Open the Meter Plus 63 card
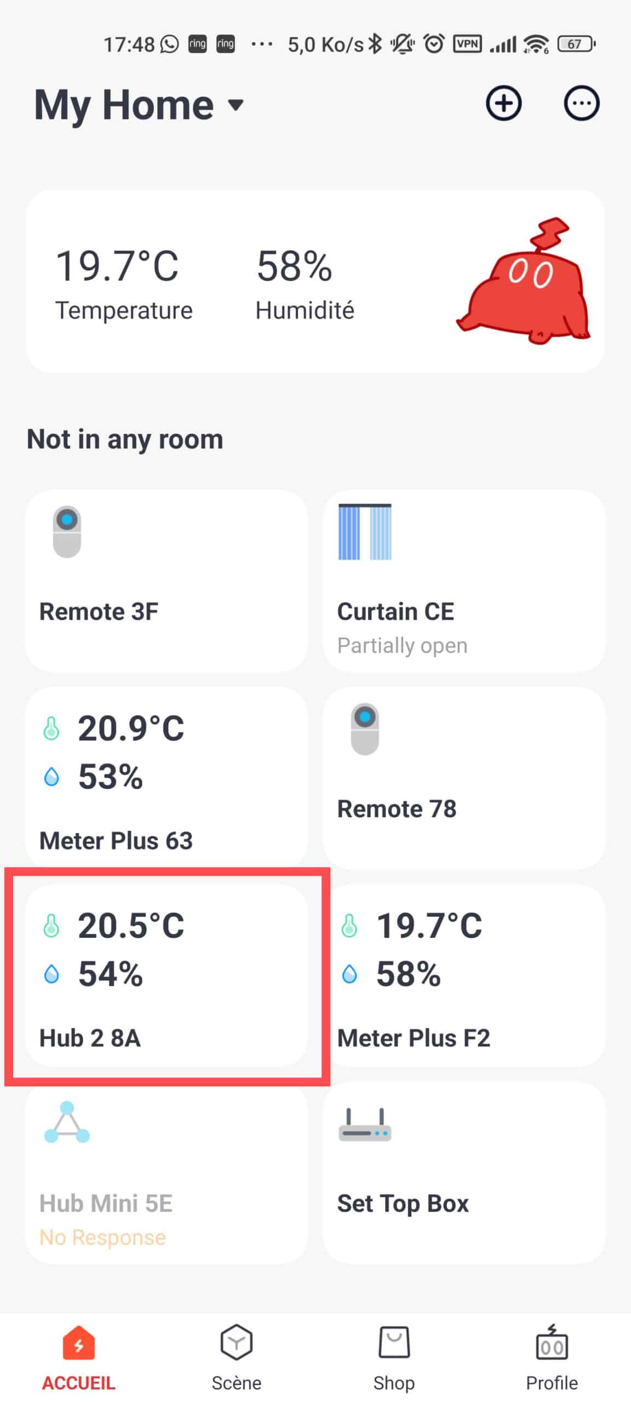Viewport: 631px width, 1403px height. point(167,778)
